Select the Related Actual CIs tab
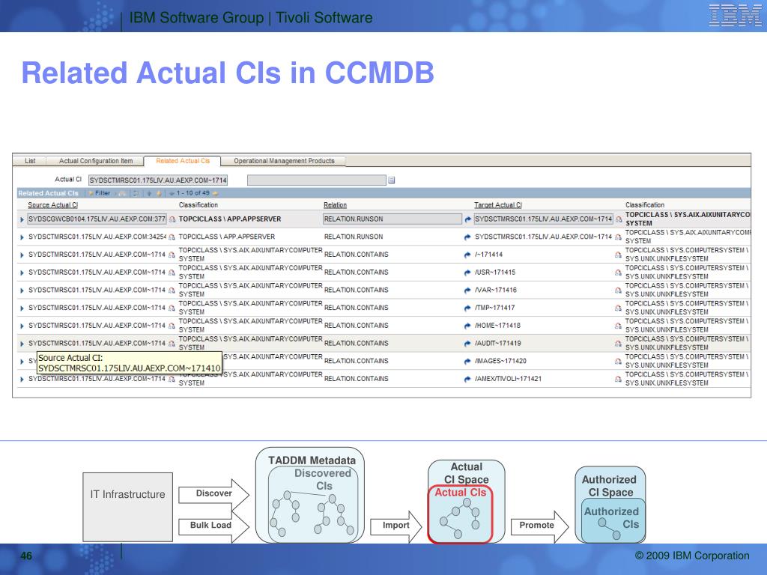This screenshot has height=575, width=767. 183,161
